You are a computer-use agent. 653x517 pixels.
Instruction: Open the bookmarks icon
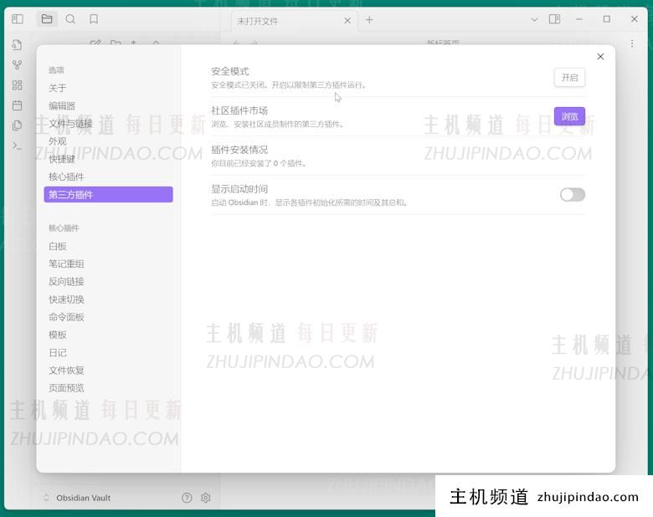(94, 19)
